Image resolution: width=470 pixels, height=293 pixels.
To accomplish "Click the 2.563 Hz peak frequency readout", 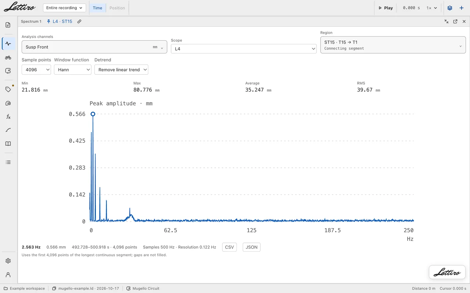I will click(x=31, y=247).
